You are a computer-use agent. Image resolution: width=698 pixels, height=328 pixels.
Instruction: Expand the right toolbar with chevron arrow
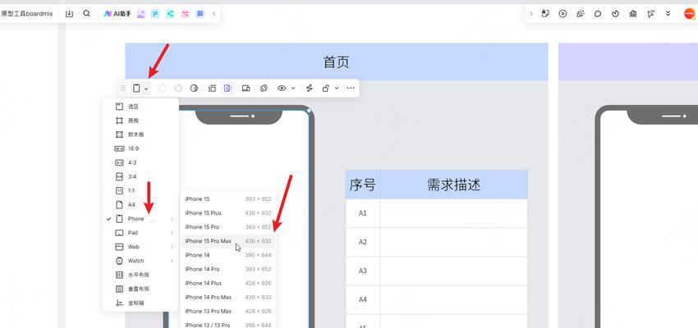pos(531,14)
